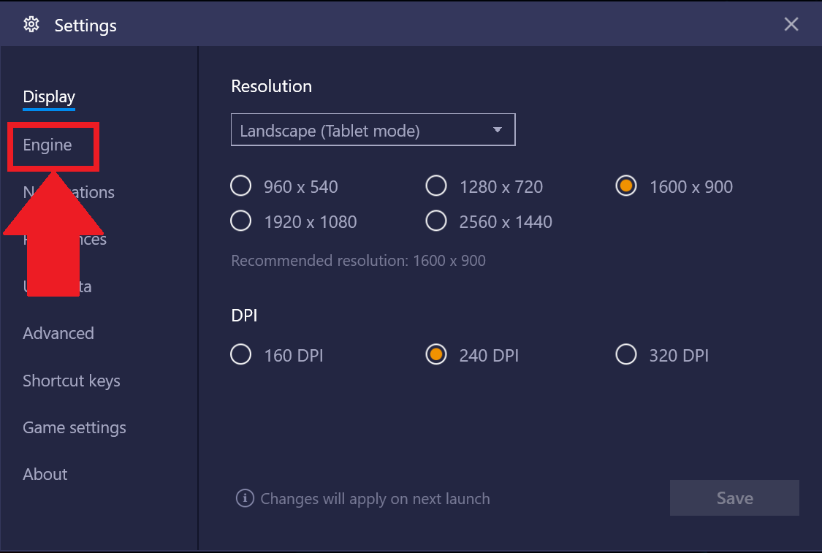Select 1280 x 720 resolution
822x553 pixels.
[x=436, y=186]
